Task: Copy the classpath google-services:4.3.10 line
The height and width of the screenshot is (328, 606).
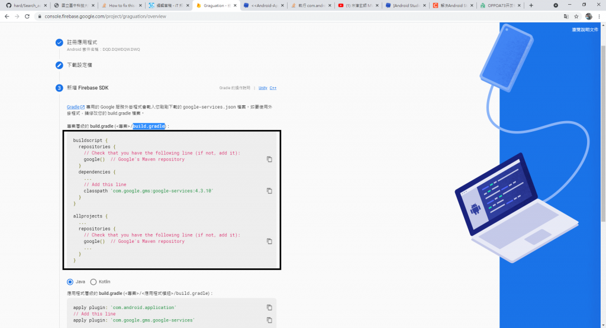Action: click(x=269, y=191)
